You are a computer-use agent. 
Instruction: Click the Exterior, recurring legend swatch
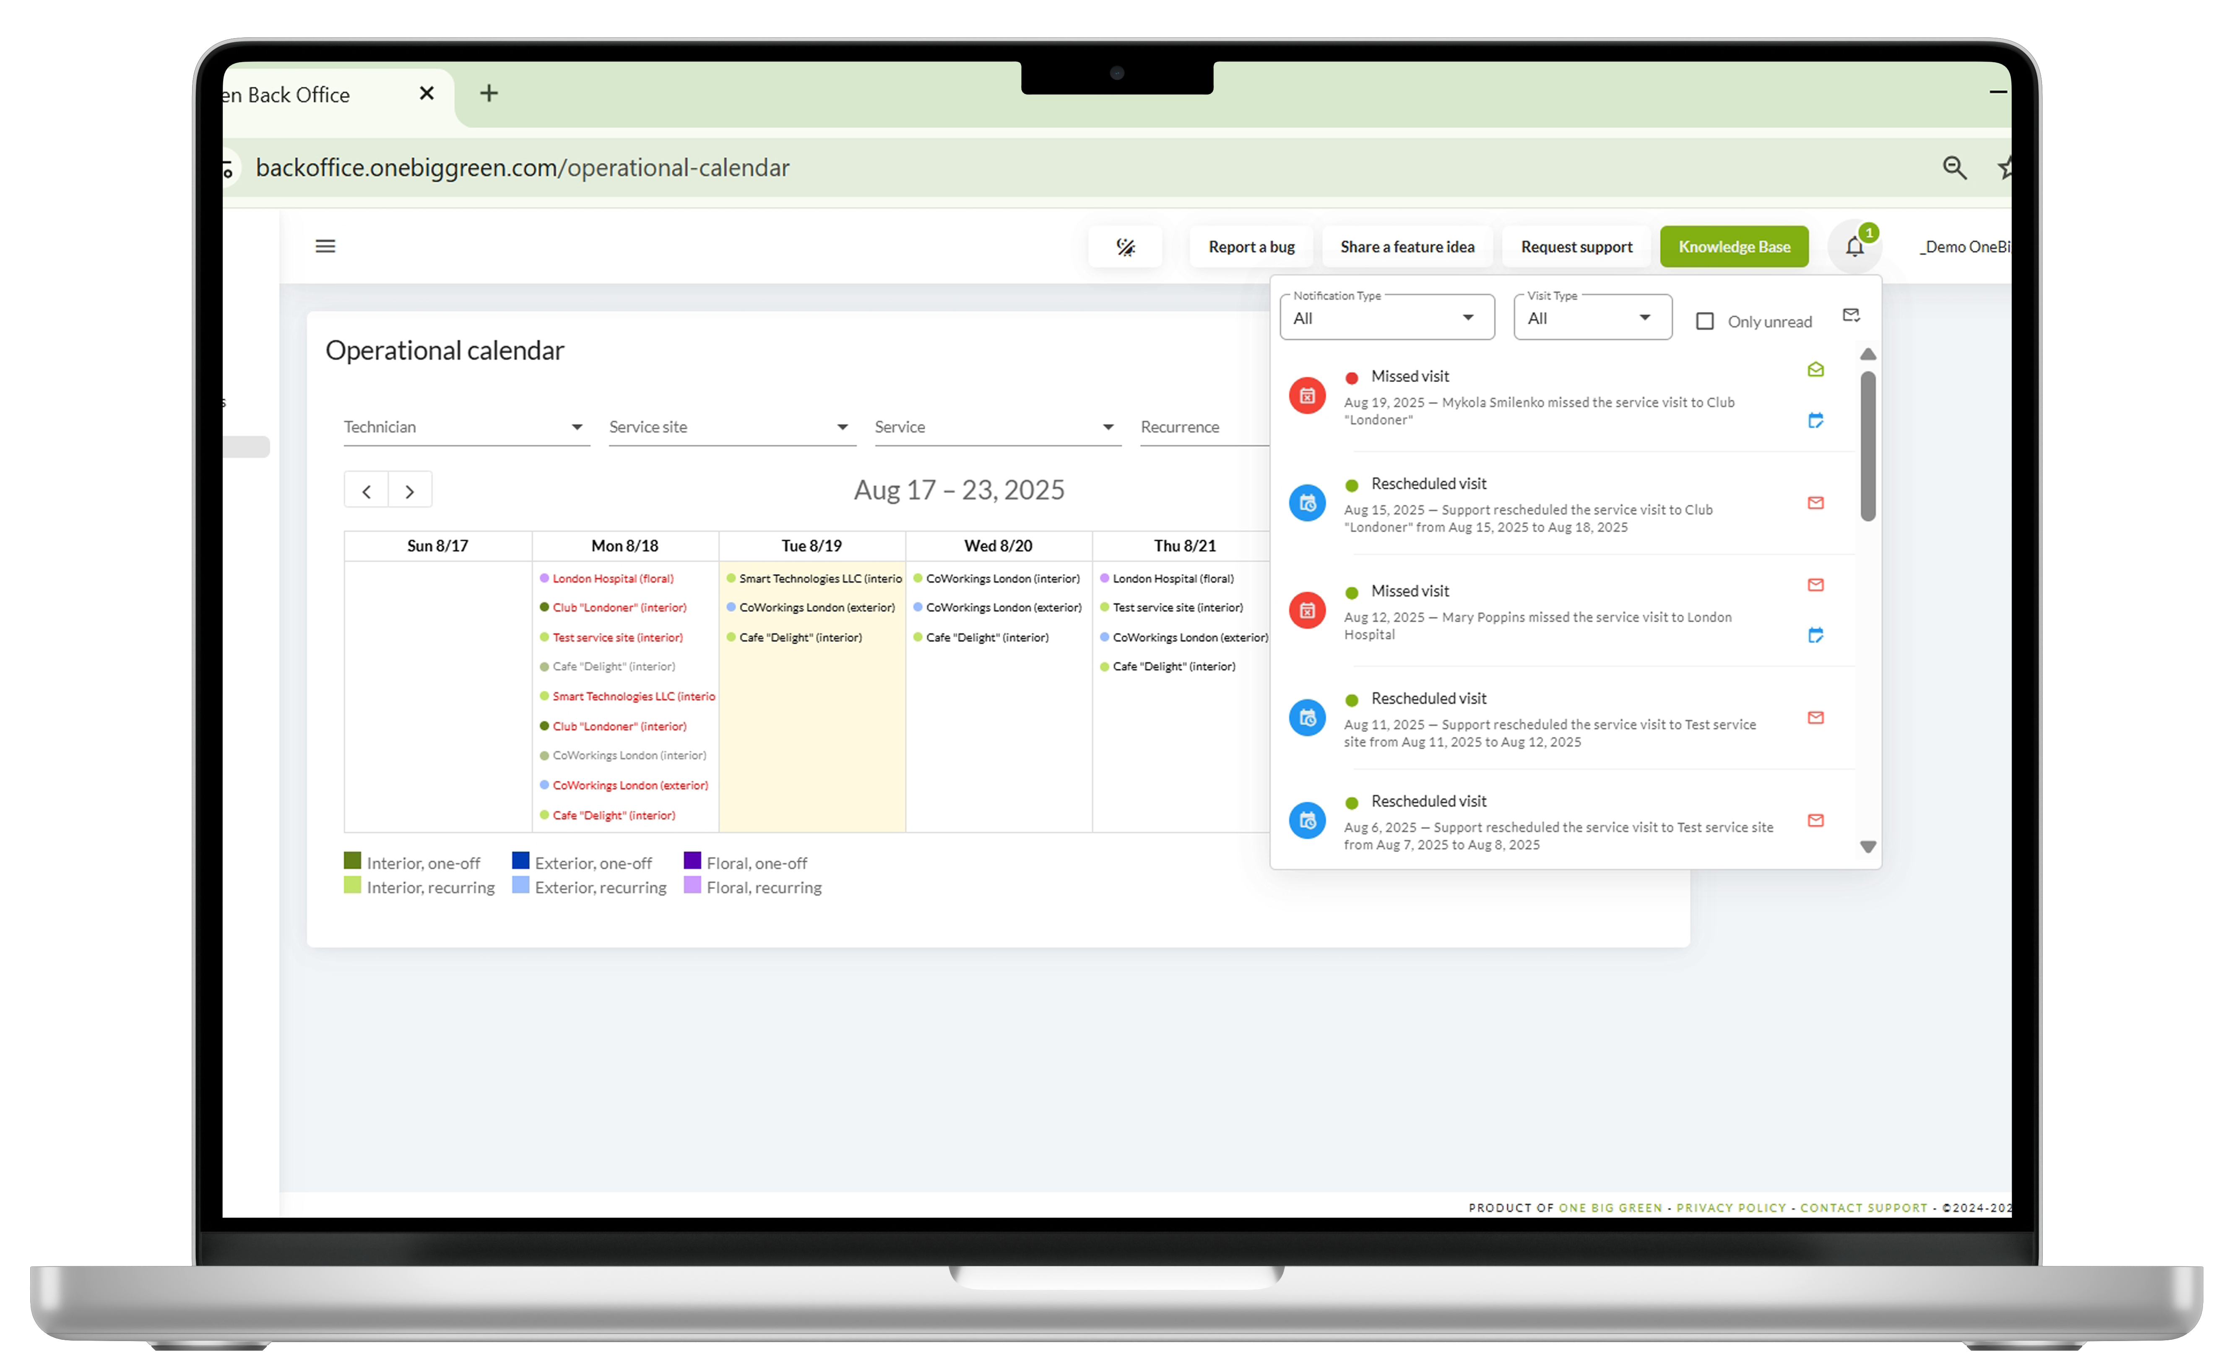[520, 885]
